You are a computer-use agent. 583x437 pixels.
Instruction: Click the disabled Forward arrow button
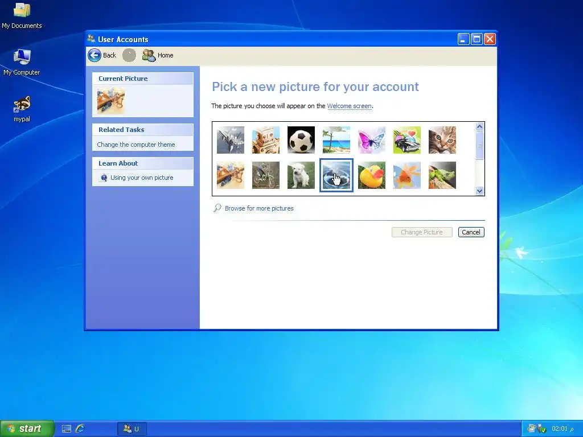click(x=129, y=55)
